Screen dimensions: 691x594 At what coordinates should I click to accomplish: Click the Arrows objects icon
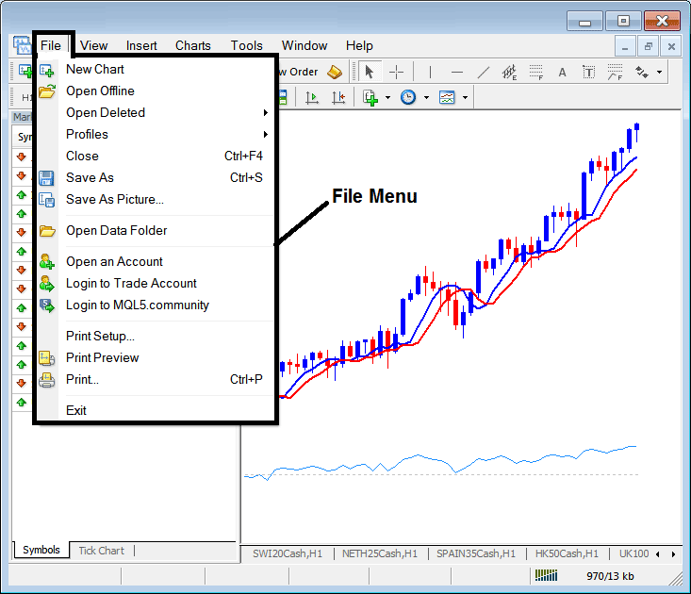click(x=641, y=72)
